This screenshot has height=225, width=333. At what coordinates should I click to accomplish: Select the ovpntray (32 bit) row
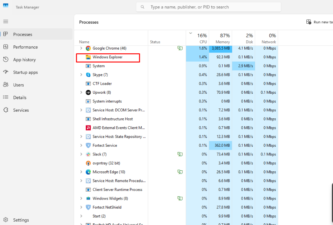point(176,163)
